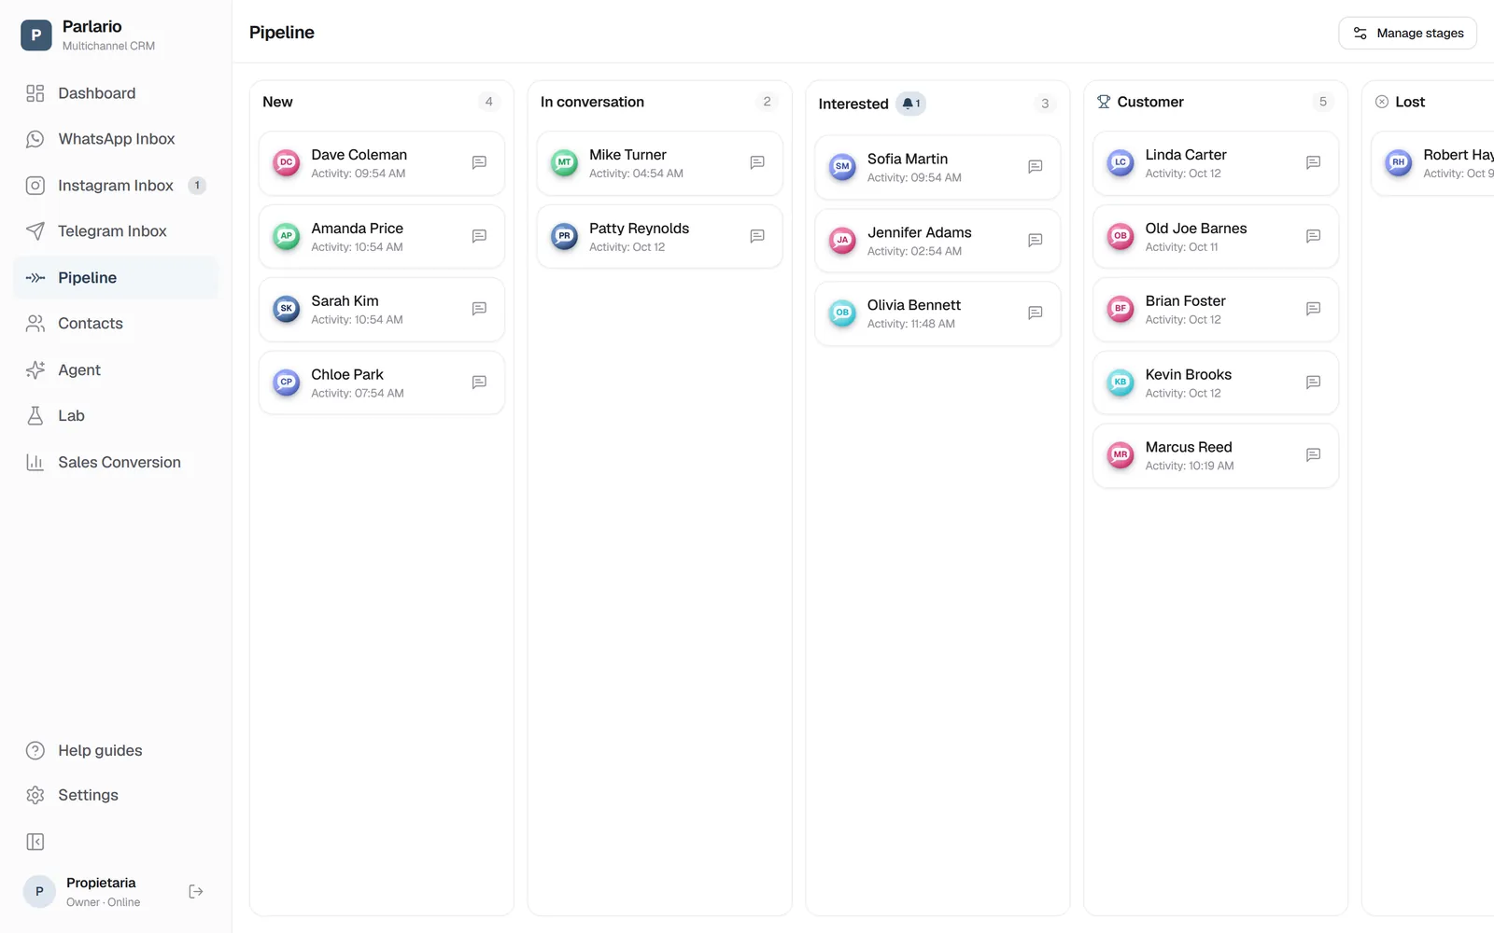Open Sales Conversion report
This screenshot has height=933, width=1494.
[116, 463]
